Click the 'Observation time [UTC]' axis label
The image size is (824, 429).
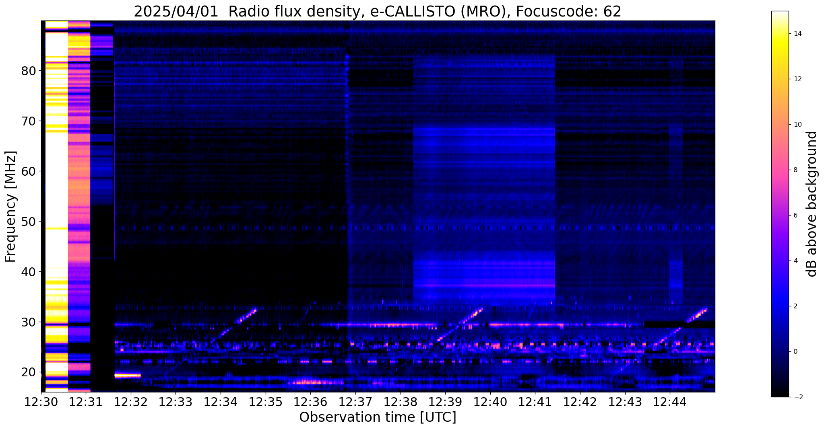378,417
